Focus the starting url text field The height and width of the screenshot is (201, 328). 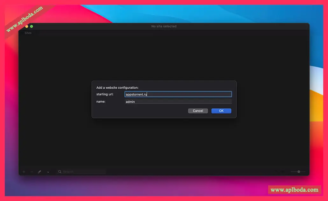point(178,94)
